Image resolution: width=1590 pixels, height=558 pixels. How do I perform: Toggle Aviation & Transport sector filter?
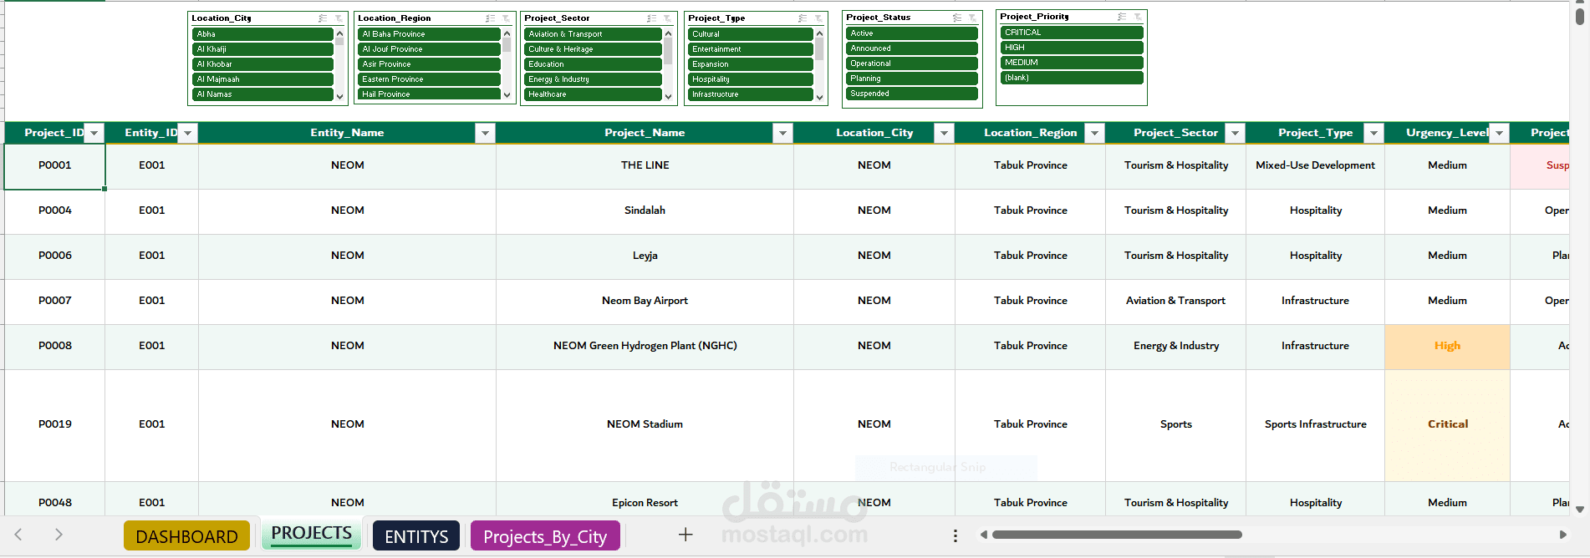tap(593, 34)
